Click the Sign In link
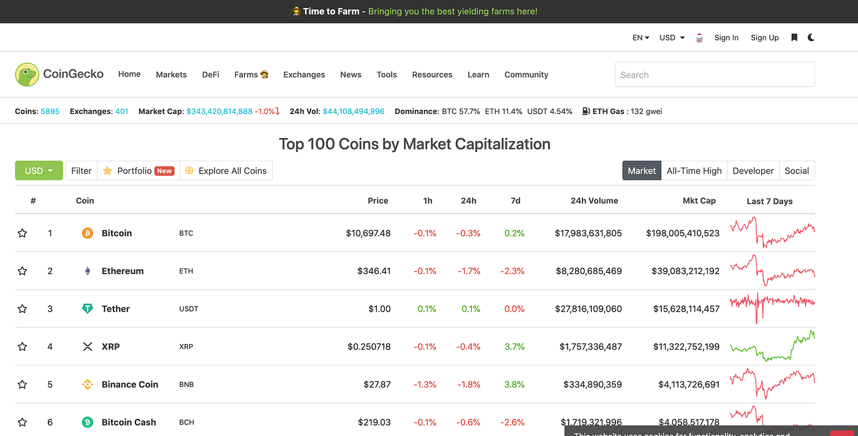The width and height of the screenshot is (858, 436). click(726, 37)
